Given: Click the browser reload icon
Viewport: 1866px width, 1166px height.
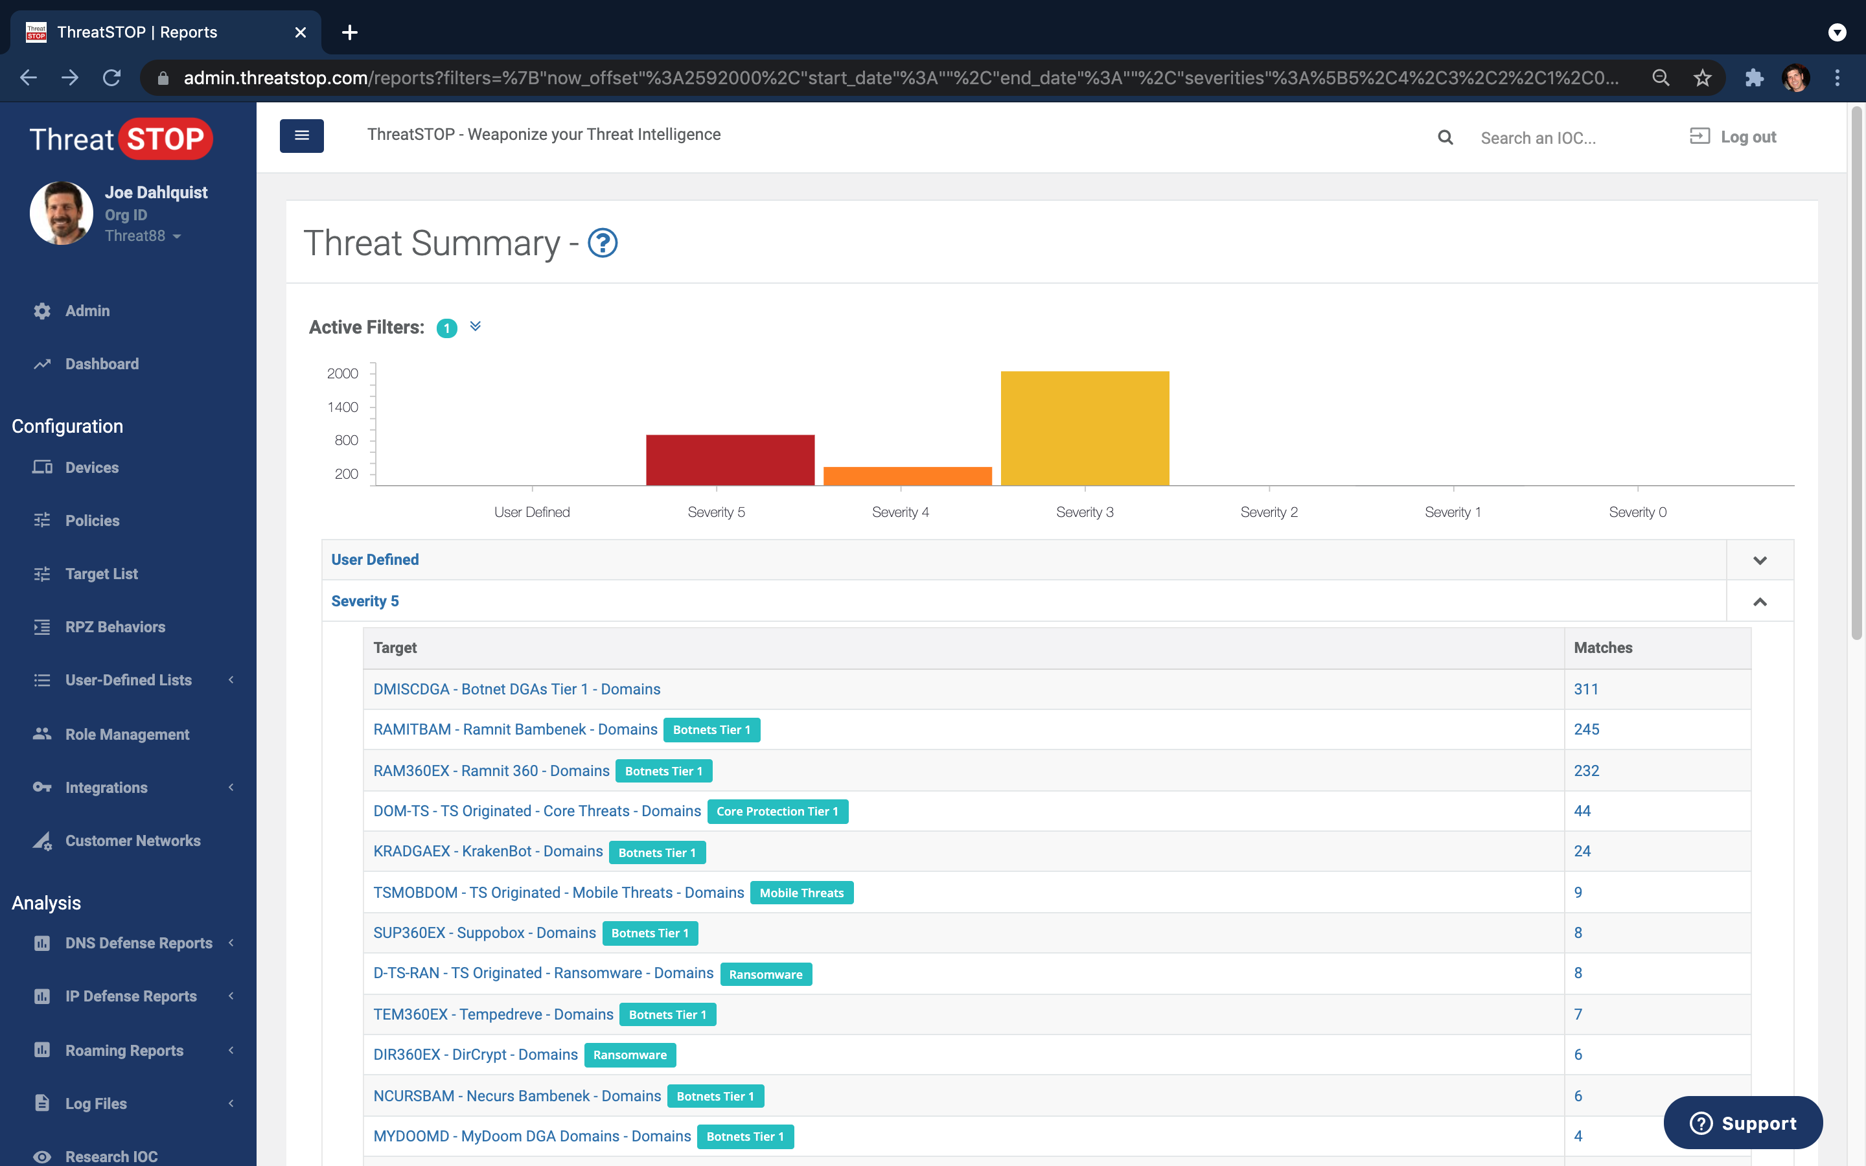Looking at the screenshot, I should (112, 78).
